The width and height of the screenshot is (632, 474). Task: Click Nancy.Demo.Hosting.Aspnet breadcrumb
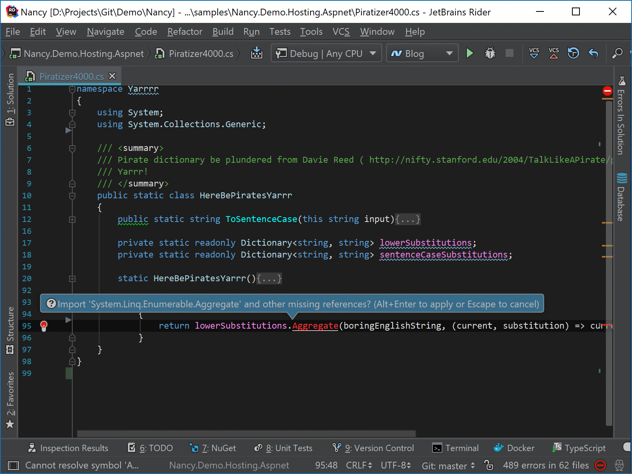[77, 53]
